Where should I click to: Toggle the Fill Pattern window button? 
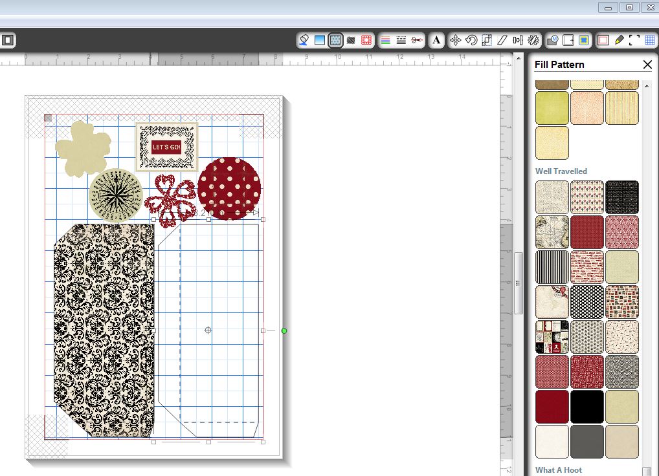tap(335, 40)
